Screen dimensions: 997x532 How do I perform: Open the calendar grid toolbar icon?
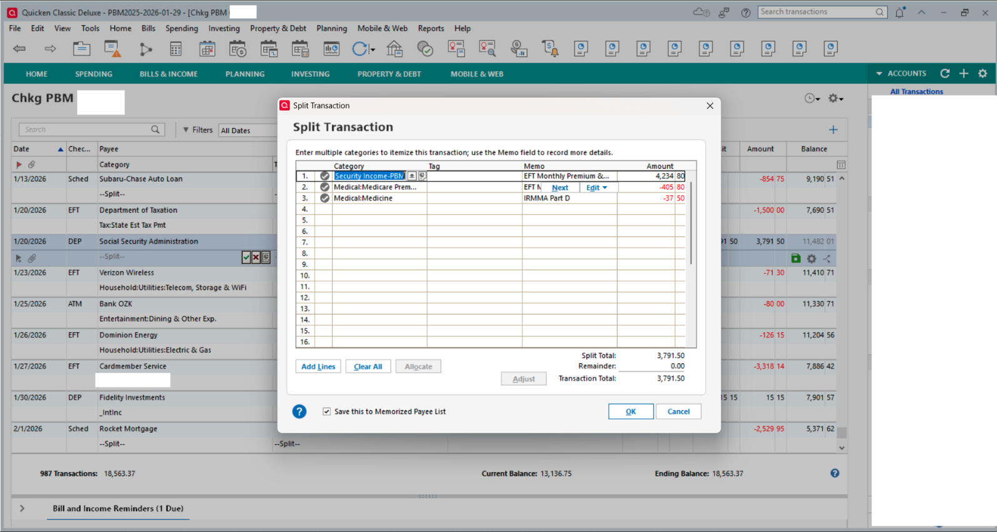click(207, 49)
